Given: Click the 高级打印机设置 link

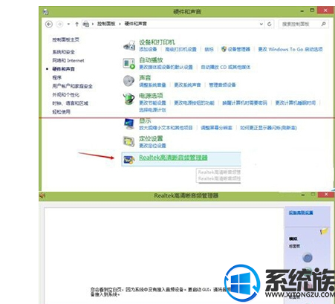Looking at the screenshot, I should pyautogui.click(x=180, y=49).
